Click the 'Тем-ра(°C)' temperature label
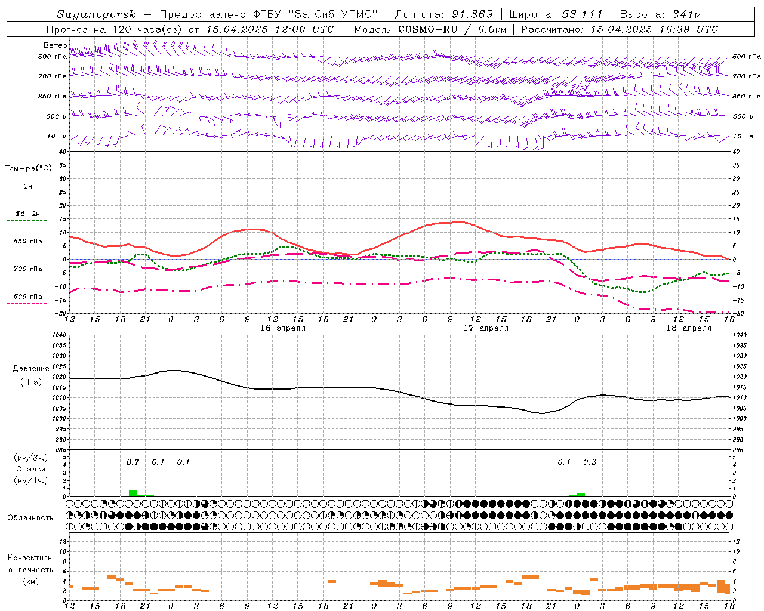This screenshot has height=611, width=764. (28, 169)
